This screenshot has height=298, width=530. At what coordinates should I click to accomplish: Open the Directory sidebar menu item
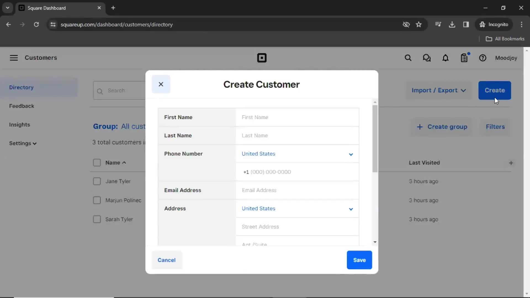pos(21,87)
